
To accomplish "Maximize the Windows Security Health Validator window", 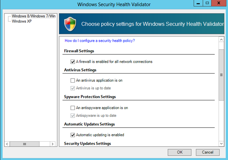I will coord(207,3).
